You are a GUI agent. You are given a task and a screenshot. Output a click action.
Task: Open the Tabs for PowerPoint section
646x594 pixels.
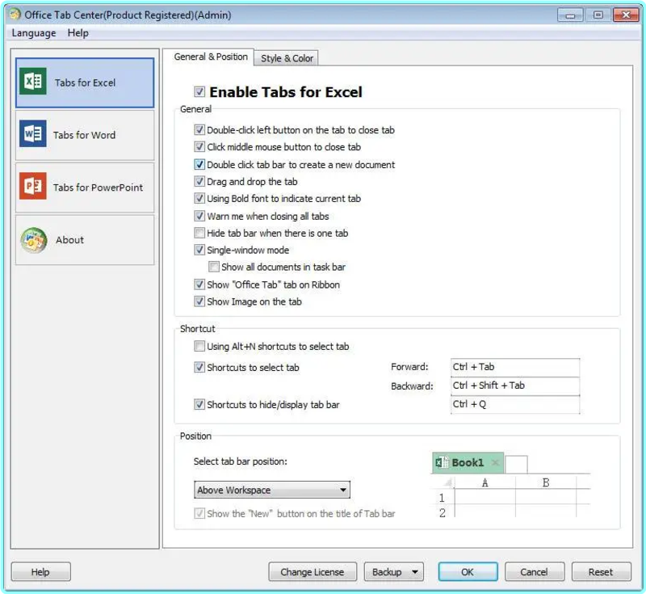tap(85, 187)
